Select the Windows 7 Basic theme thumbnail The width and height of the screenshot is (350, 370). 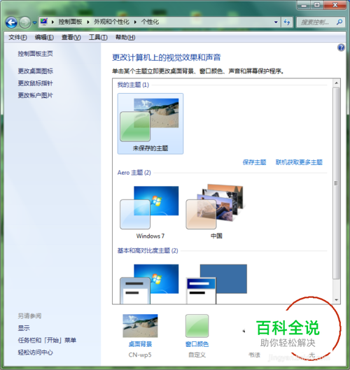(149, 284)
